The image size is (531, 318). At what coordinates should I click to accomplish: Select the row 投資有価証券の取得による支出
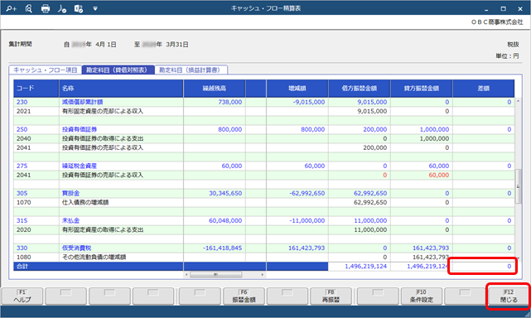coord(264,138)
